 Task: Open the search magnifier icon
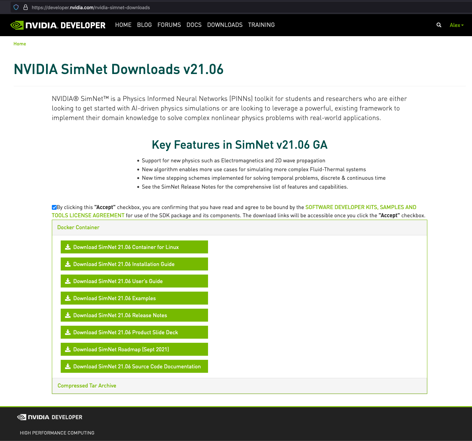point(439,25)
